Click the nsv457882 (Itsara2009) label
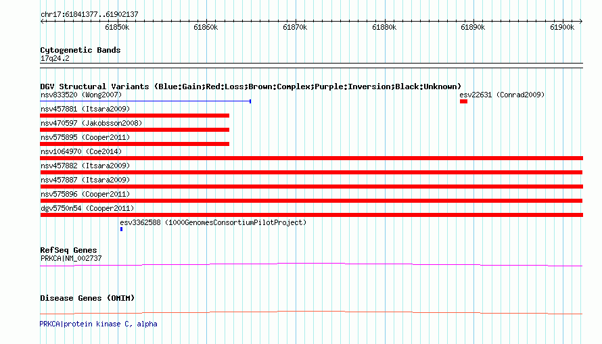This screenshot has height=344, width=602. click(x=85, y=166)
